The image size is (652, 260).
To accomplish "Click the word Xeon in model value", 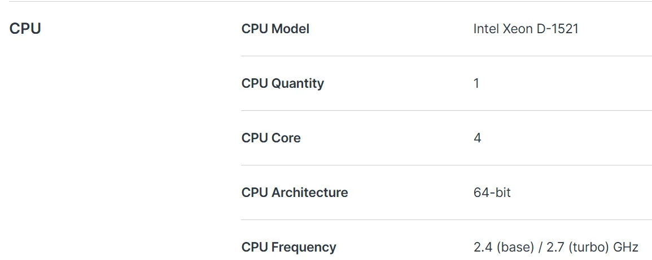I will 518,29.
